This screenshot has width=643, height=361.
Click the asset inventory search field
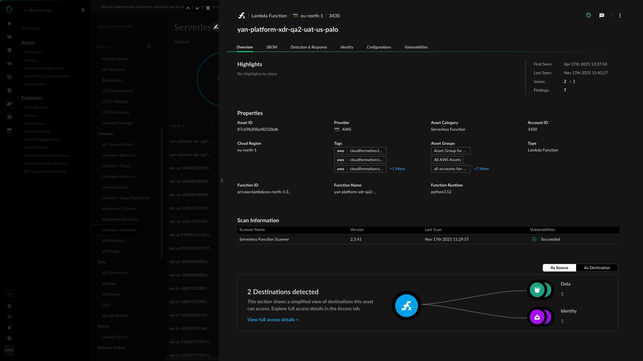tap(119, 46)
